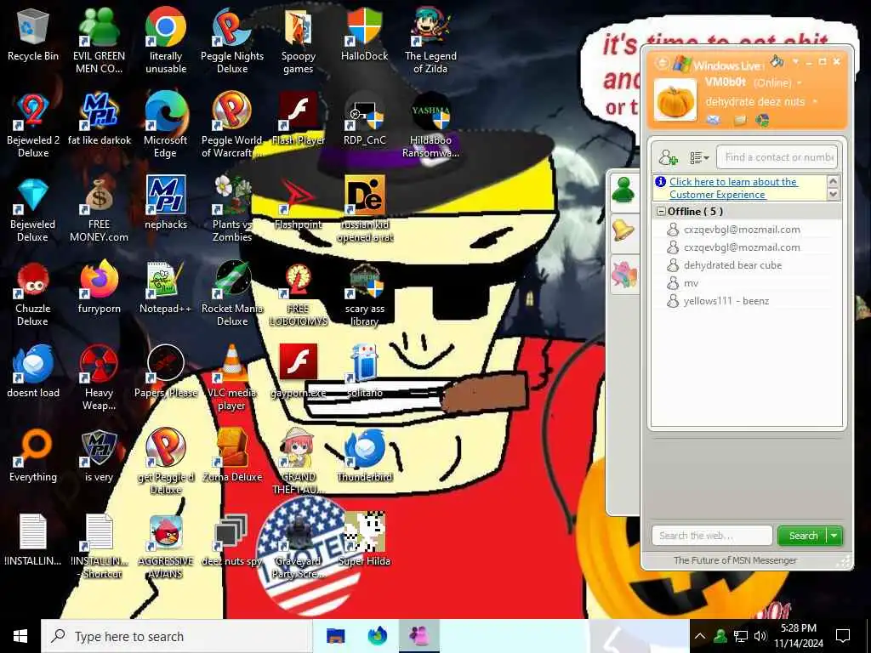Open the notification center icon
The height and width of the screenshot is (653, 871).
click(x=843, y=636)
